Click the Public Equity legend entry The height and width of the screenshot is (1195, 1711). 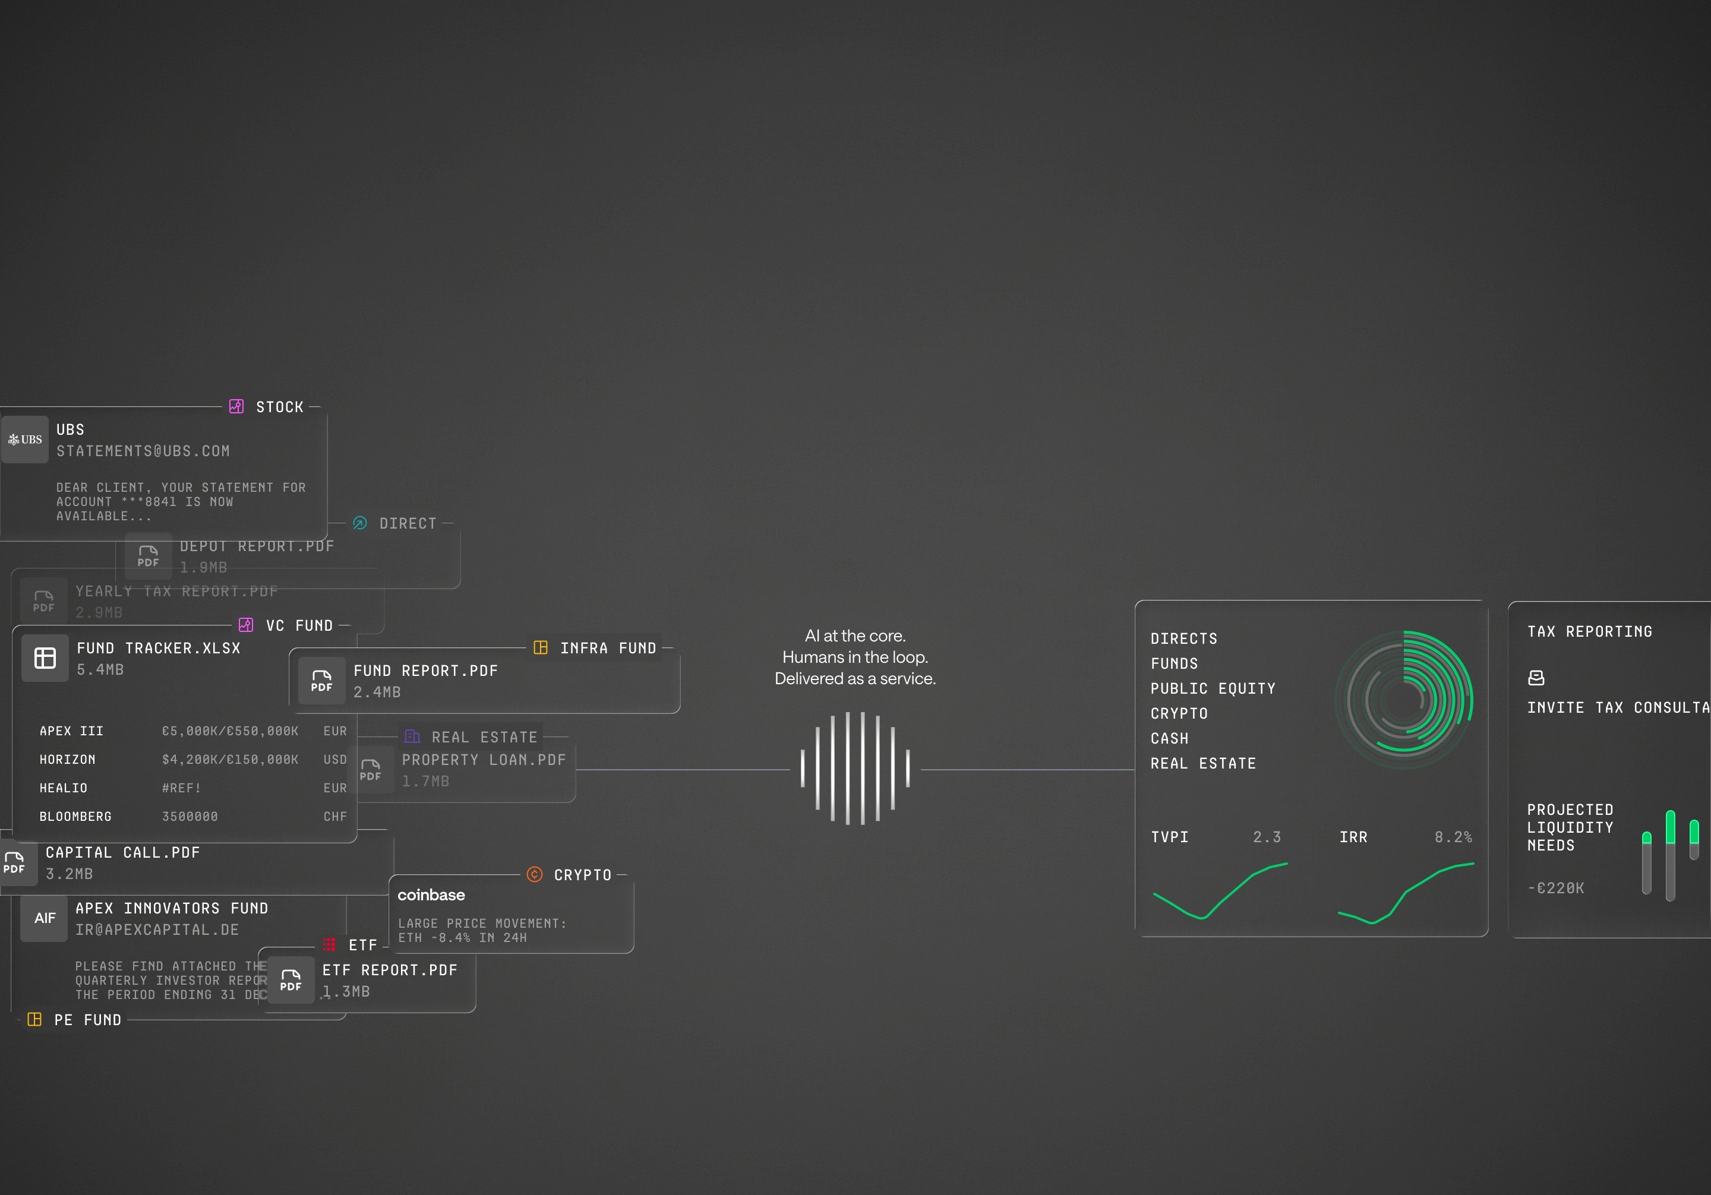coord(1213,688)
